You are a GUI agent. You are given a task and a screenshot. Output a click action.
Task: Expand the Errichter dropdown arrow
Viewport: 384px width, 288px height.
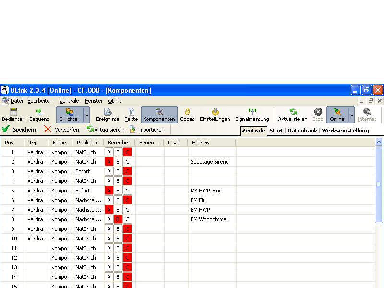click(x=86, y=115)
